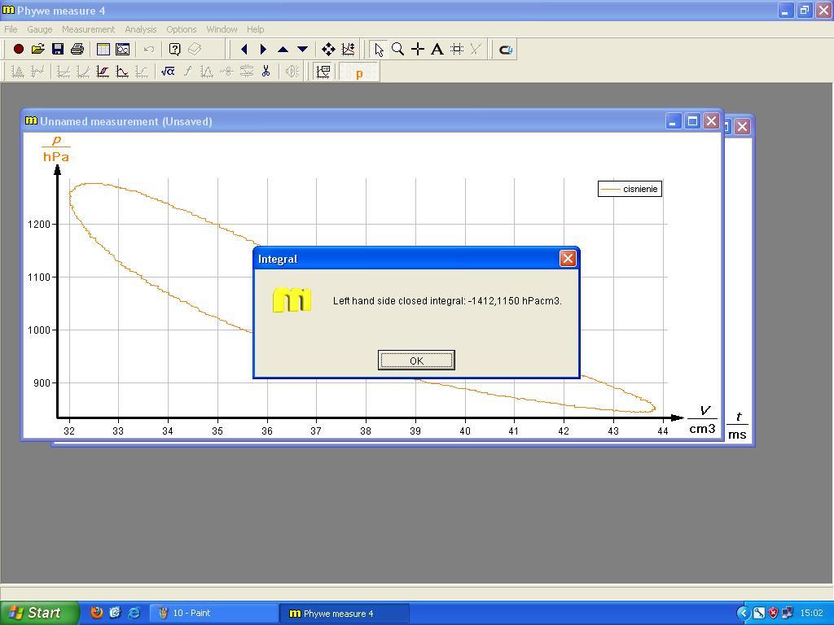Confirm the Integral dialog with OK
Viewport: 834px width, 625px height.
click(x=416, y=361)
